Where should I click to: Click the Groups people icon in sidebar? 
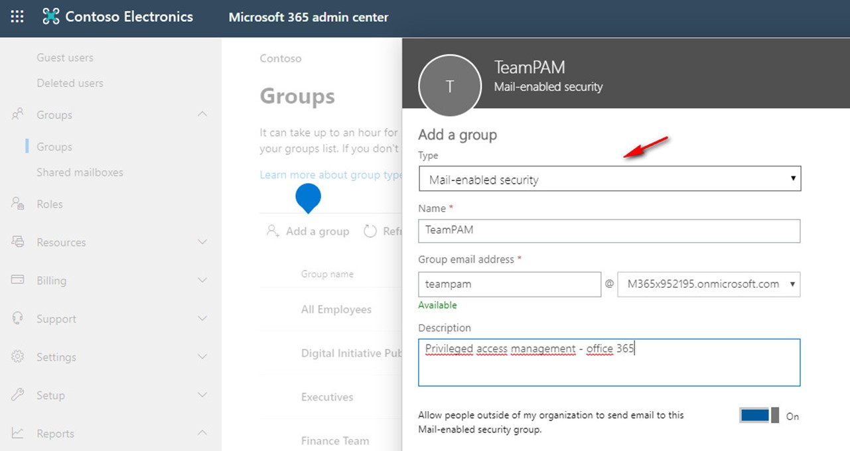coord(18,115)
